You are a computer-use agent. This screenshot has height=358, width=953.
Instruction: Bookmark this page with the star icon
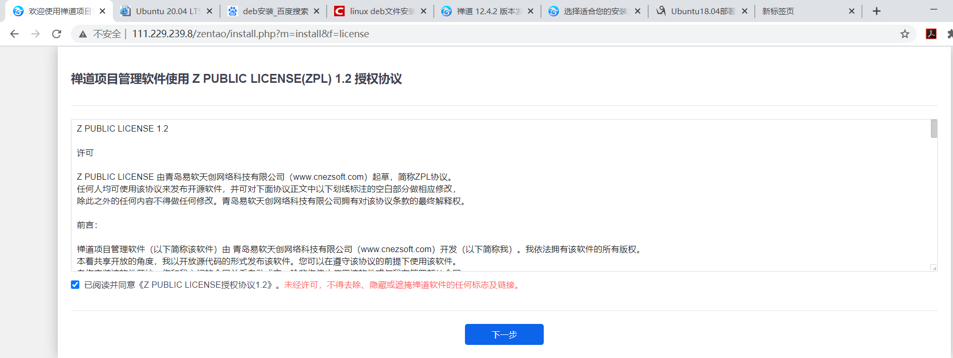point(905,34)
